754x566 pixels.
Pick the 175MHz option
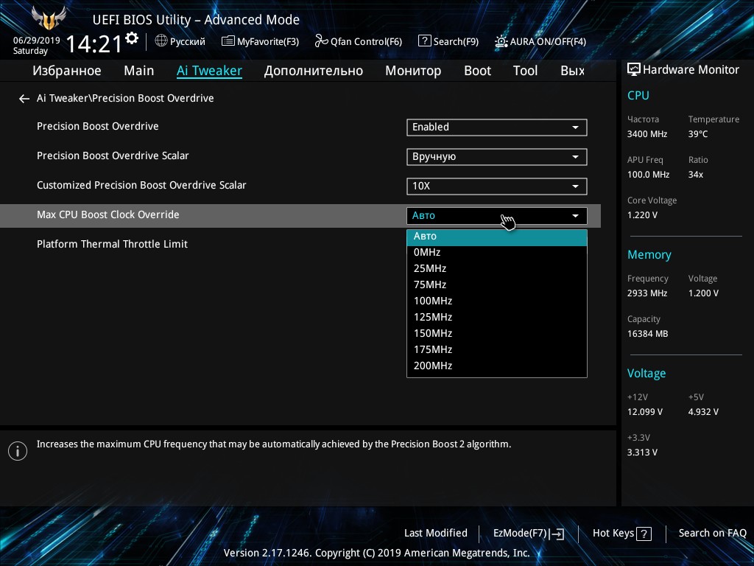(x=497, y=350)
